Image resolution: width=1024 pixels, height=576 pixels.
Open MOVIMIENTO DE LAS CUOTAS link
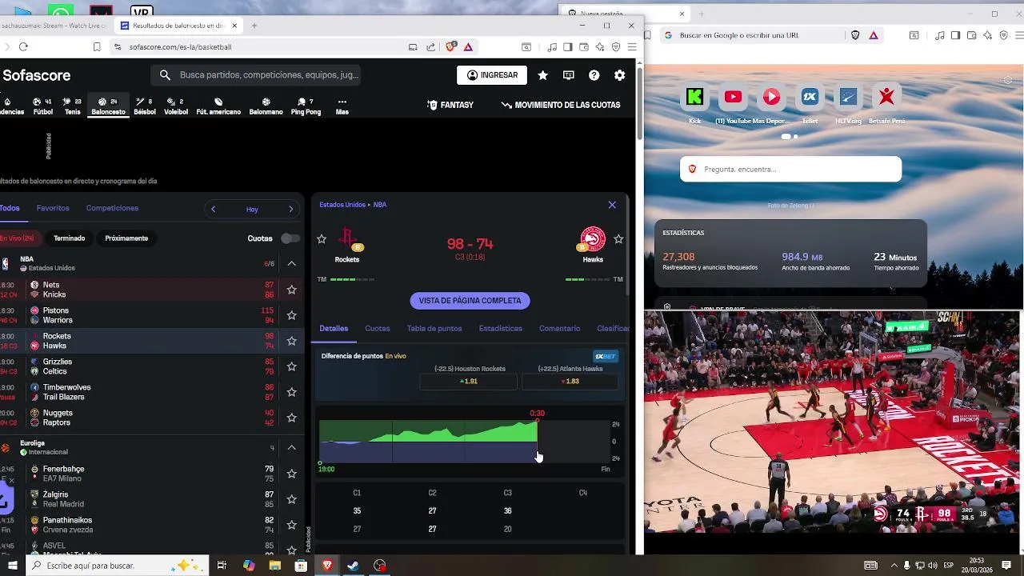tap(560, 105)
